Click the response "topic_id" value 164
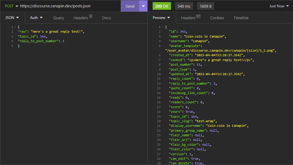This screenshot has width=293, height=165. (x=194, y=117)
